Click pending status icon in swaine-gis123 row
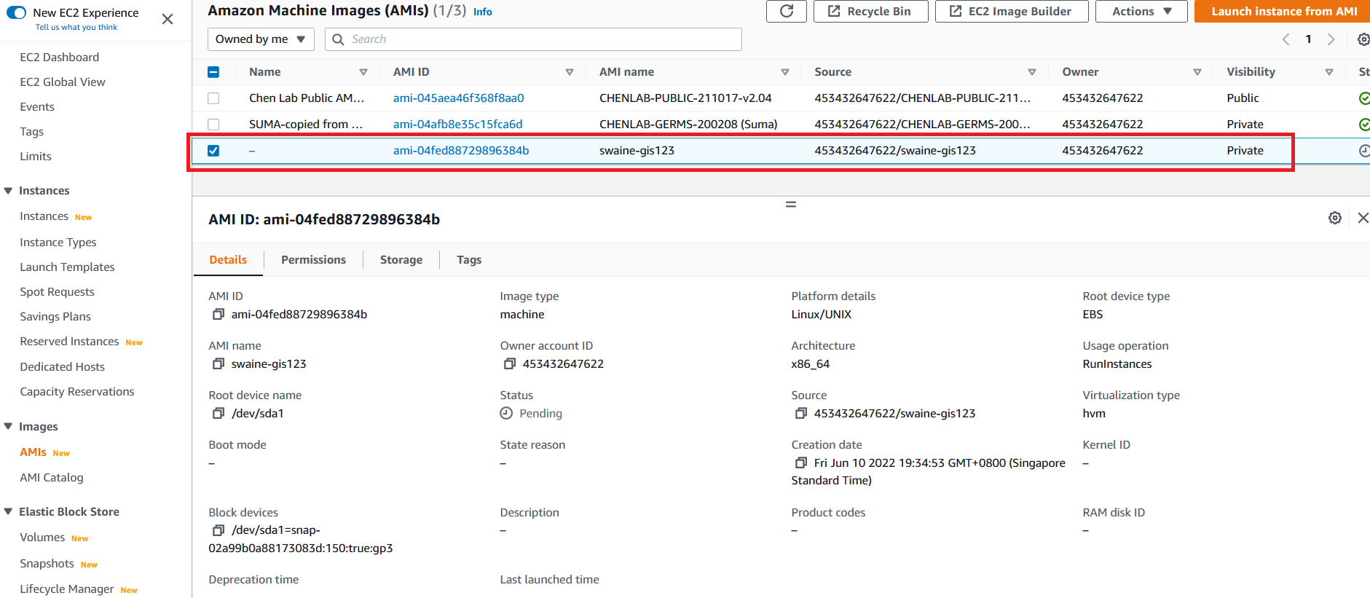Viewport: 1370px width, 598px height. [x=1364, y=151]
